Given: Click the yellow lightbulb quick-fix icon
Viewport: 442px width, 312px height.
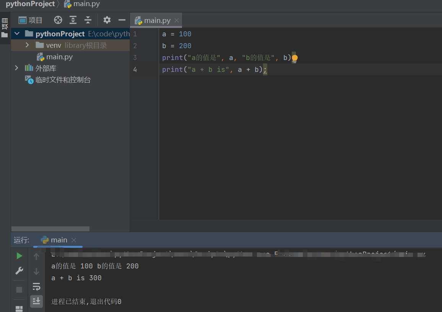Looking at the screenshot, I should coord(294,58).
